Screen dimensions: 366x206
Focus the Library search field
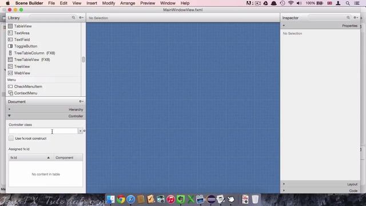click(x=53, y=18)
